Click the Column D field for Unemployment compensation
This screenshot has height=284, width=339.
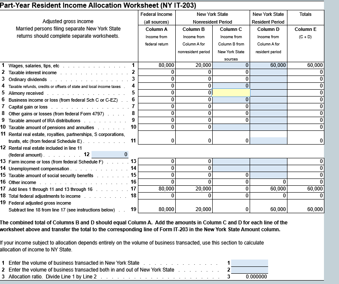point(268,168)
